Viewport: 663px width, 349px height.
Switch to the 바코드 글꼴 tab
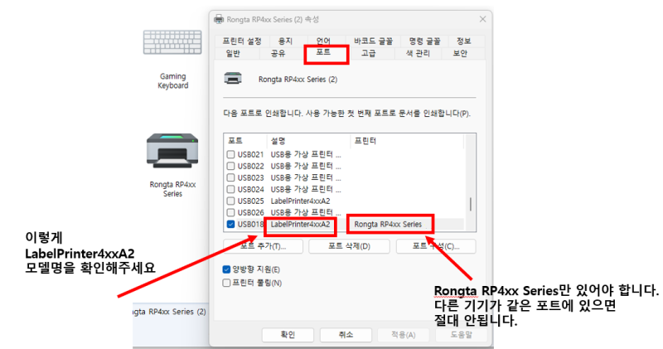point(374,41)
